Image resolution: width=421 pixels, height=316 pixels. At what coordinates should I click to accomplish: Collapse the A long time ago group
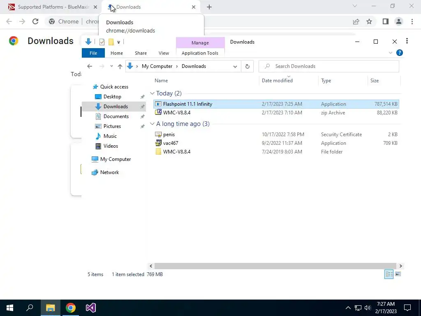[x=152, y=123]
